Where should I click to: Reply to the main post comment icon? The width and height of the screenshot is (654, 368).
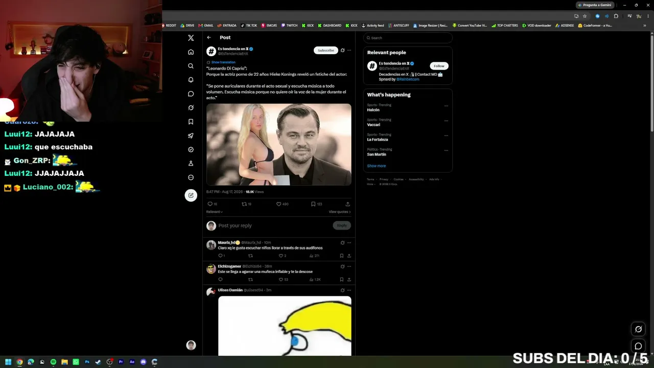pyautogui.click(x=209, y=204)
